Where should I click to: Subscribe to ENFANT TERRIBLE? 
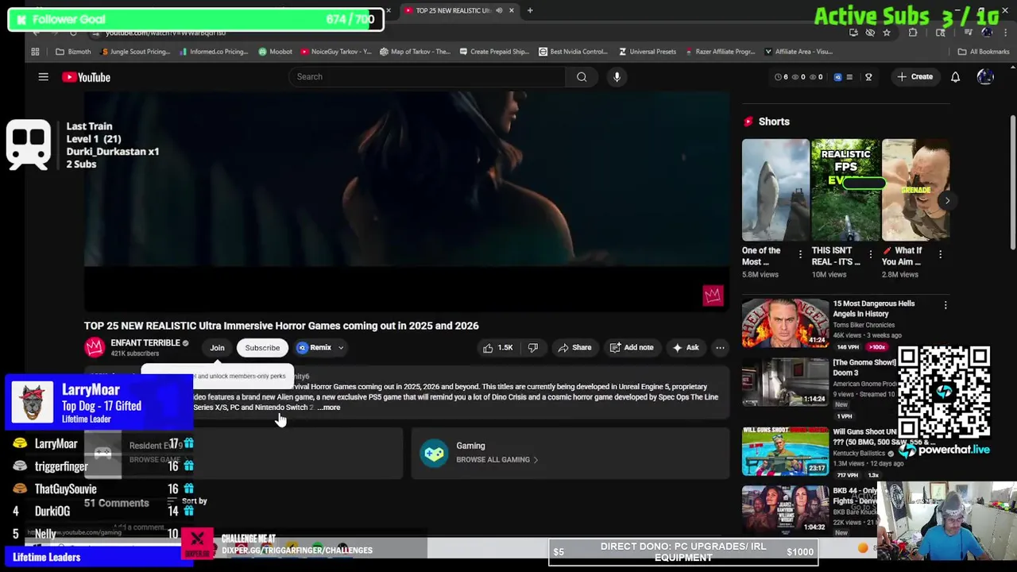[x=262, y=348]
